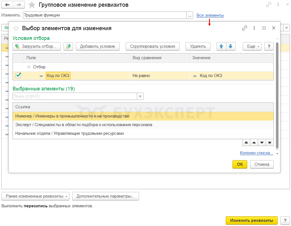Open the 'Колонки списка...' link
The height and width of the screenshot is (226, 291).
[256, 153]
